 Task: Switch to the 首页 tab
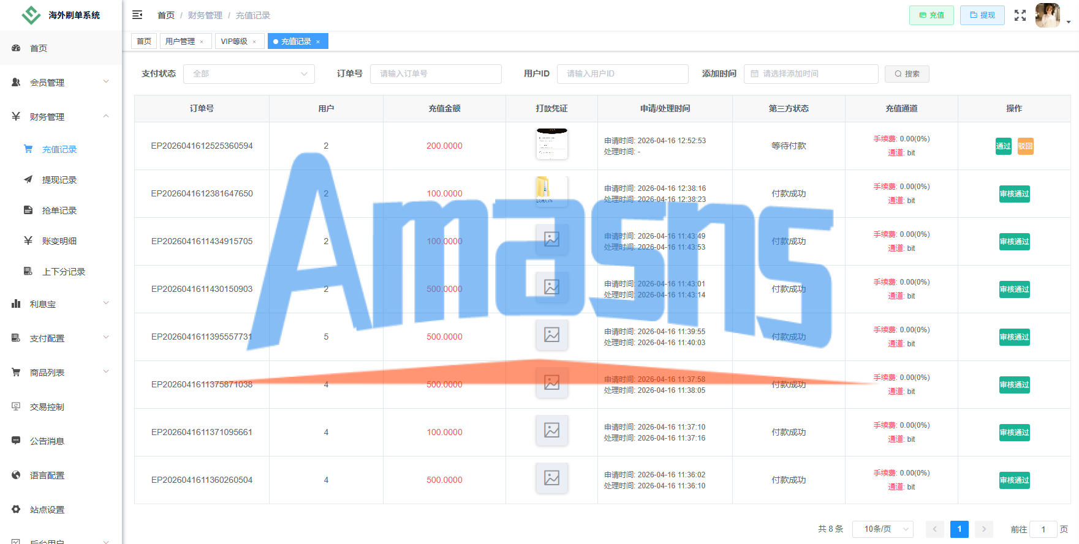click(x=144, y=41)
